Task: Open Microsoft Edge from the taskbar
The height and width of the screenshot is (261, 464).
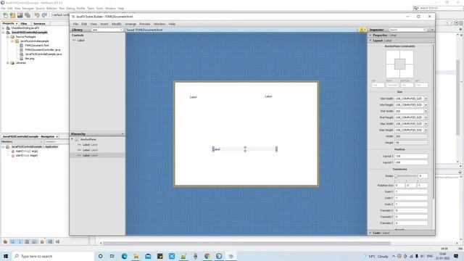Action: (x=124, y=256)
